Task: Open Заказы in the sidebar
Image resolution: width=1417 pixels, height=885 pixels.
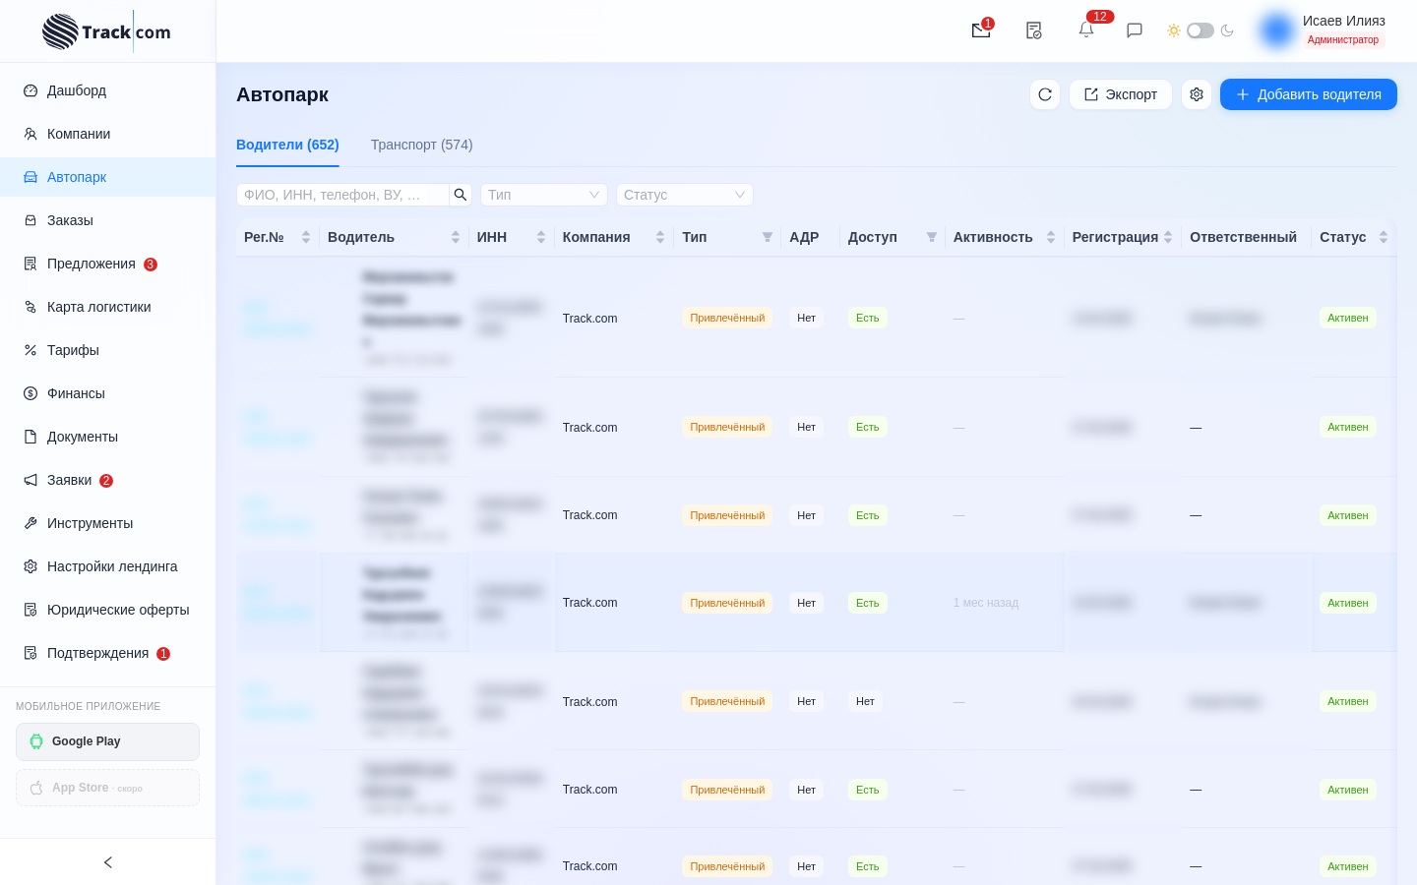Action: point(108,220)
